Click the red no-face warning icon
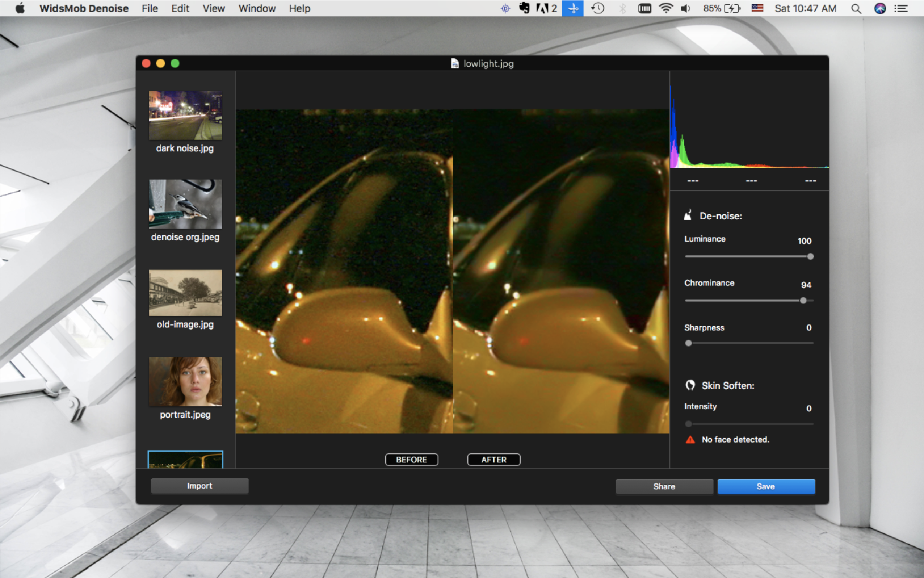The height and width of the screenshot is (578, 924). point(690,439)
